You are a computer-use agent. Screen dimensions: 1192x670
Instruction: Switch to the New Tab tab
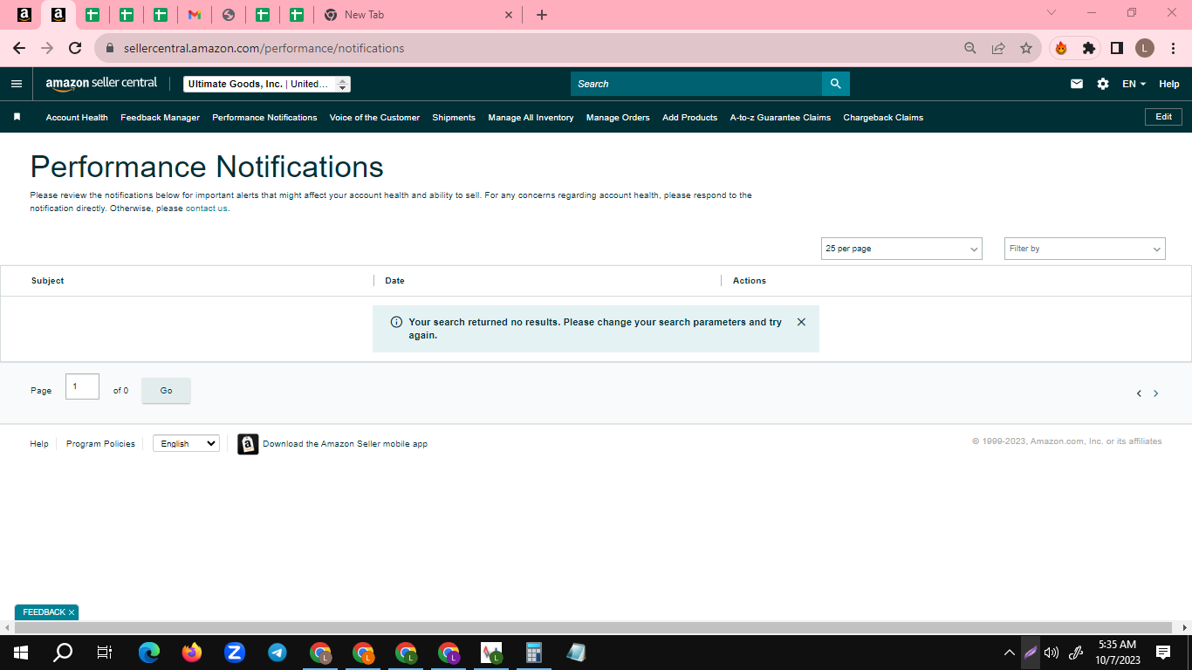pos(419,15)
